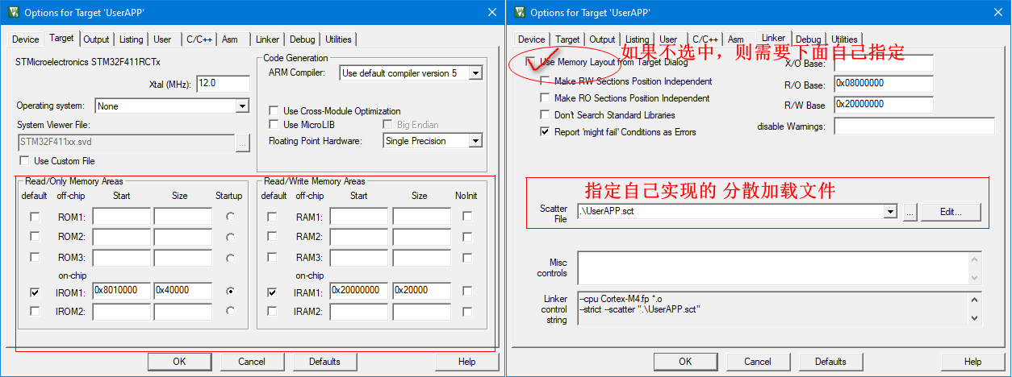Open Utilities tab in left dialog
This screenshot has height=377, width=1012.
click(338, 39)
